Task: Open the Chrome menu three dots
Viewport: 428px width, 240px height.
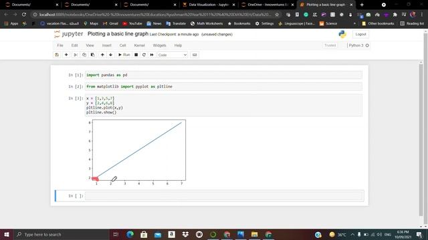Action: [x=422, y=15]
